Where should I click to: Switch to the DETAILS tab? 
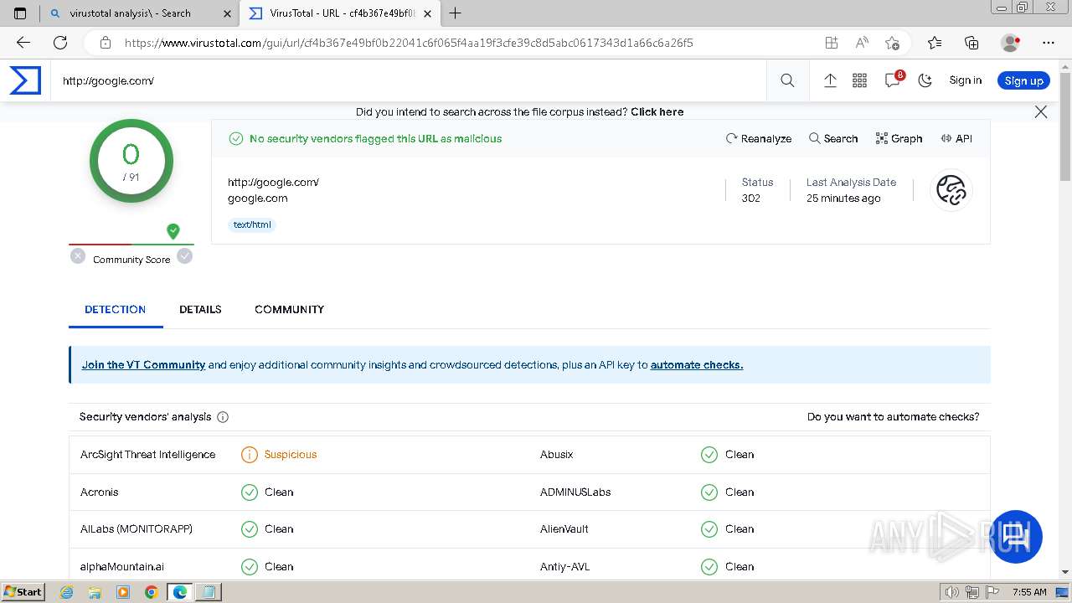[x=200, y=309]
